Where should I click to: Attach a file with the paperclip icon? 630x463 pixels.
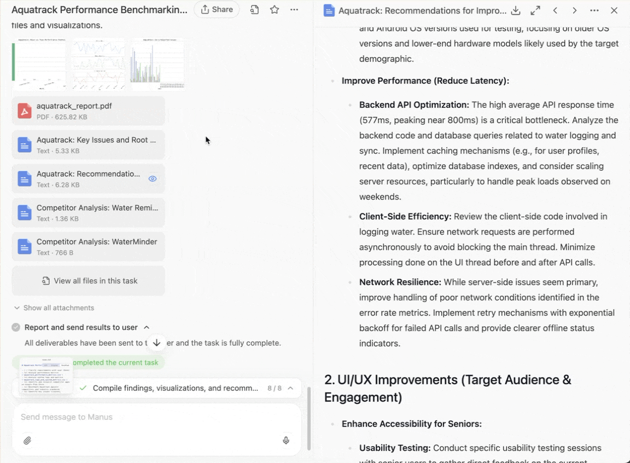point(27,441)
